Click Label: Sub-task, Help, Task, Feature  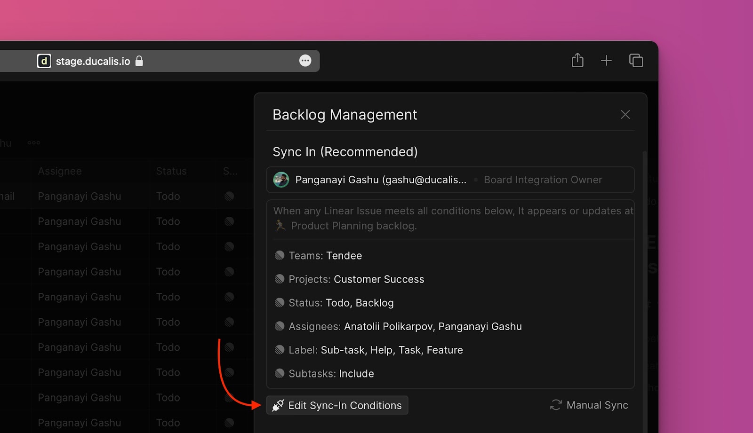click(x=368, y=350)
